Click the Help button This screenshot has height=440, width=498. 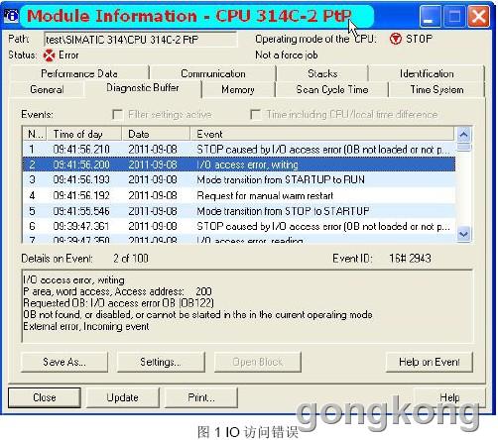tap(449, 397)
